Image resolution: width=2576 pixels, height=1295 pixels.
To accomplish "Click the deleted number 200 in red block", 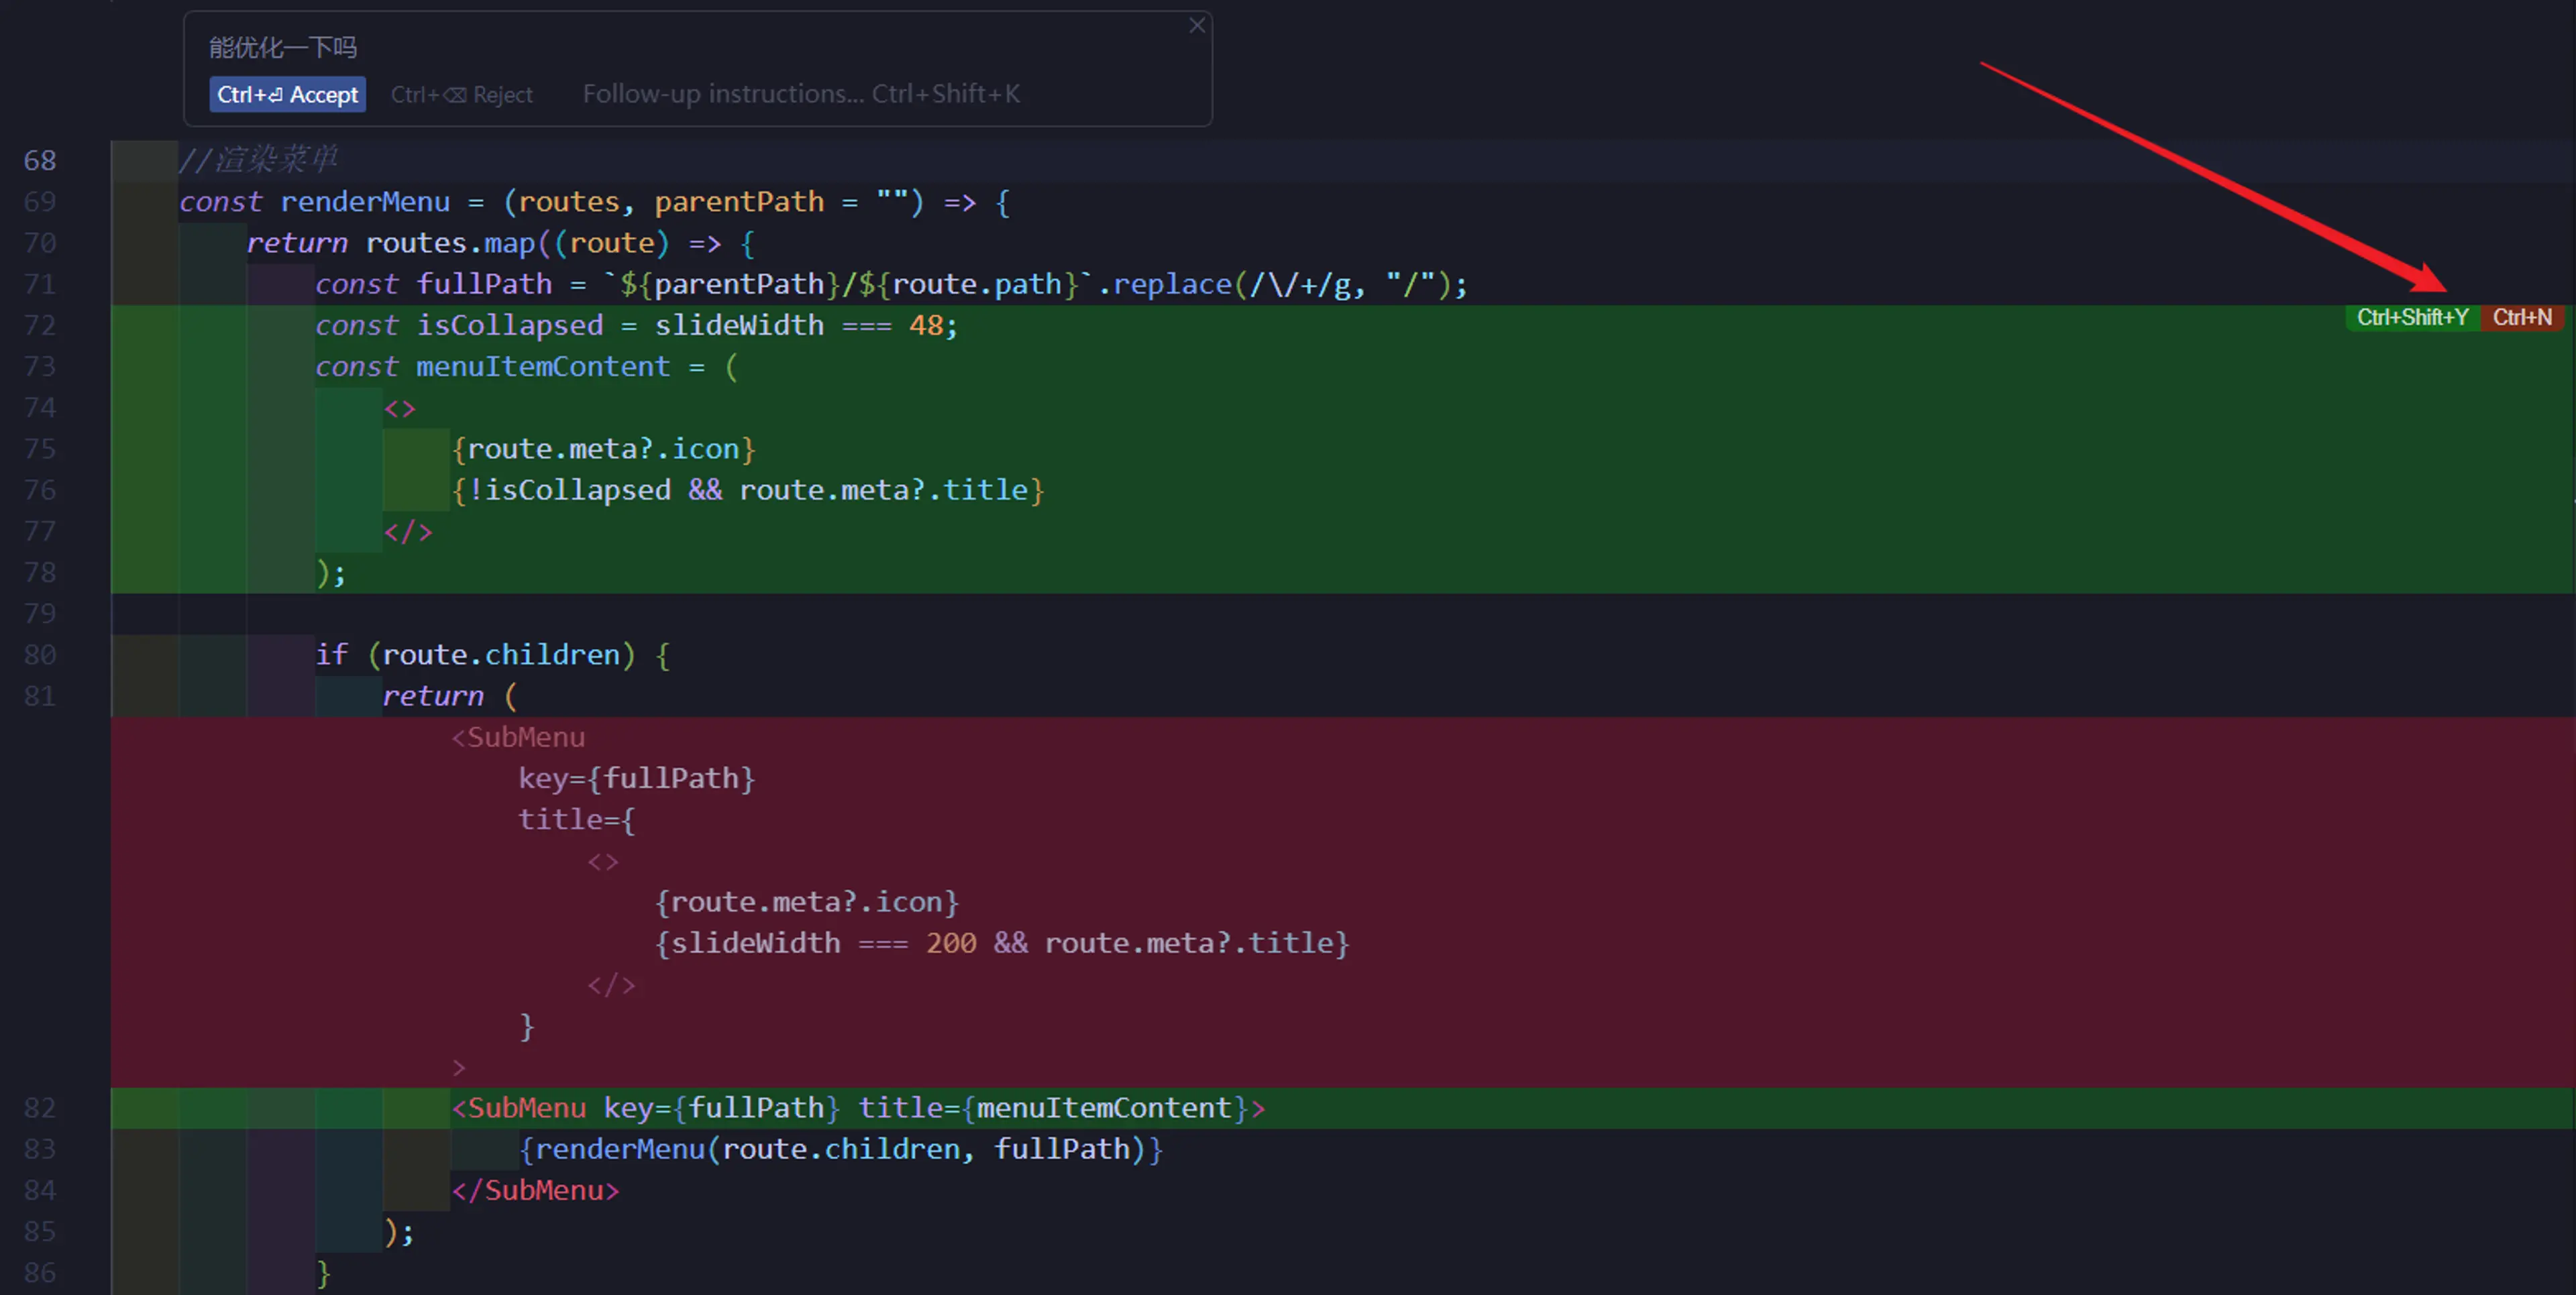I will pyautogui.click(x=950, y=943).
